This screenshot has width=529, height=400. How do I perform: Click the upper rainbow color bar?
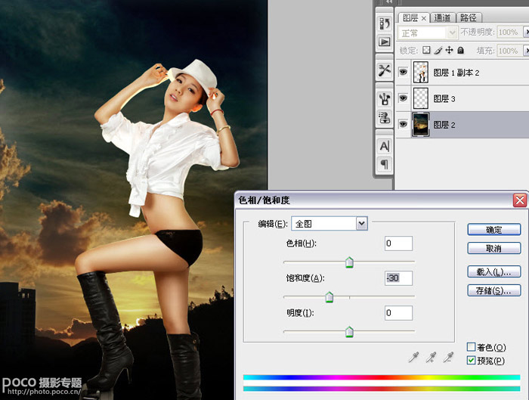click(382, 377)
